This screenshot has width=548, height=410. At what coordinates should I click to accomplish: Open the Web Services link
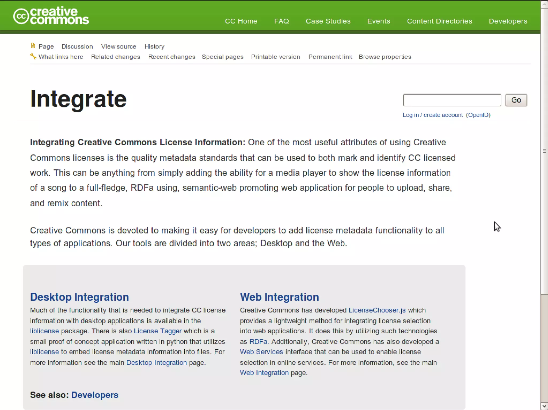[261, 352]
